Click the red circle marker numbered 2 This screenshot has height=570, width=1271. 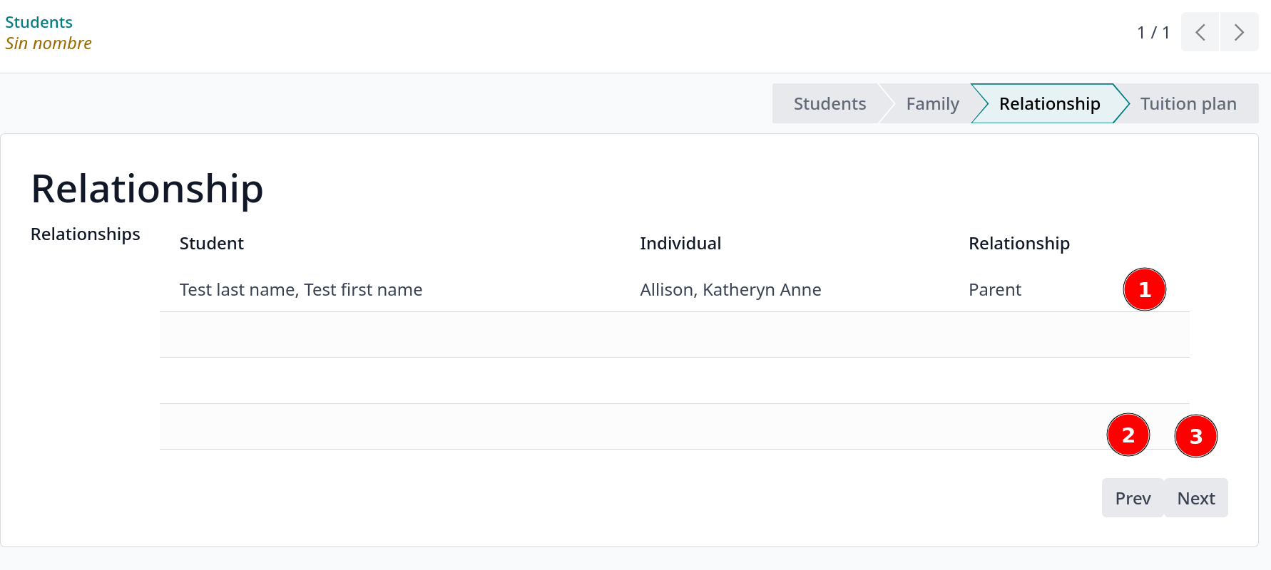[x=1128, y=435]
